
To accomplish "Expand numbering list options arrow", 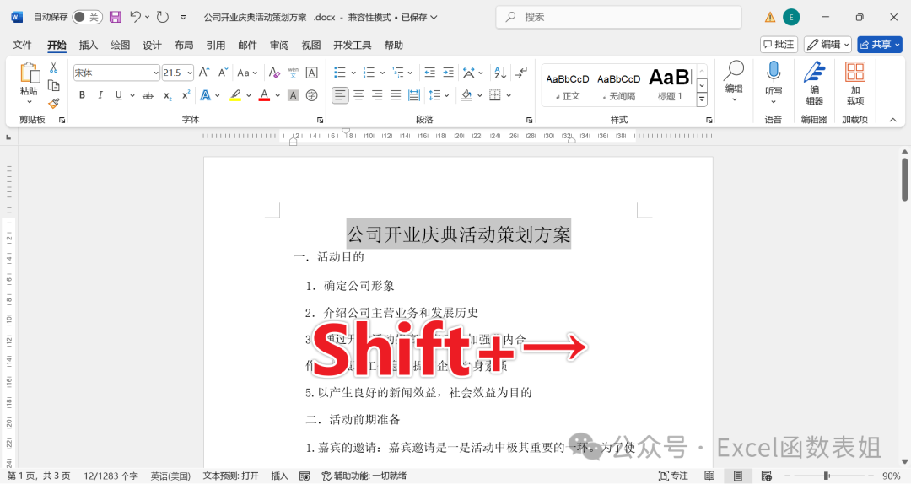I will click(382, 73).
